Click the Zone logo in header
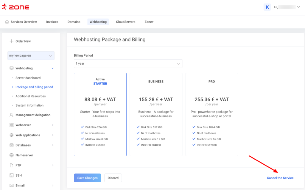Viewport: 305px width, 190px height. pyautogui.click(x=15, y=7)
